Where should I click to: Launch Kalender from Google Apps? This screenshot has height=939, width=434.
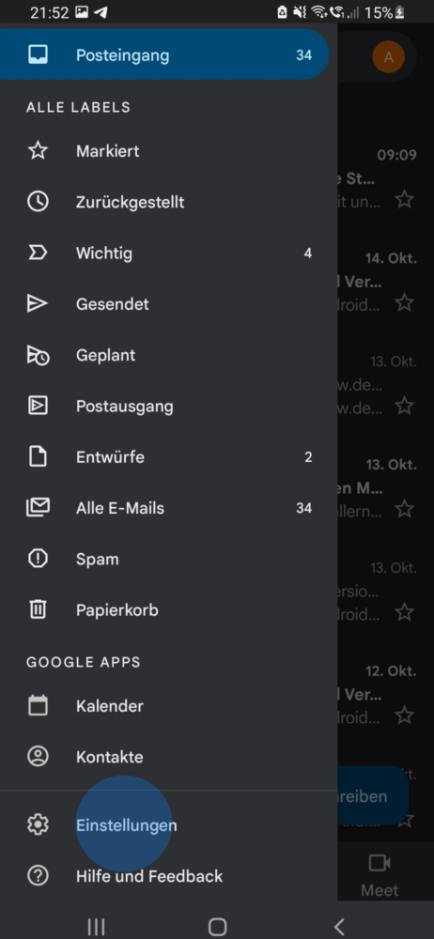coord(168,705)
